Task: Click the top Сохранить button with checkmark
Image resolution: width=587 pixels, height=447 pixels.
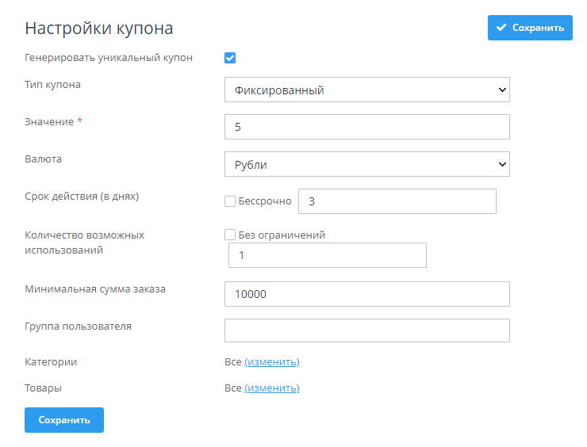Action: (529, 28)
